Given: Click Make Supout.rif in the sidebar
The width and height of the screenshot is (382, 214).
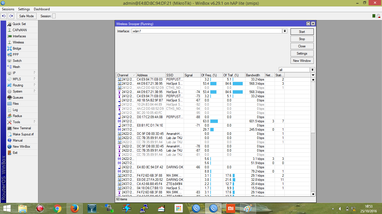Looking at the screenshot, I should pos(22,134).
